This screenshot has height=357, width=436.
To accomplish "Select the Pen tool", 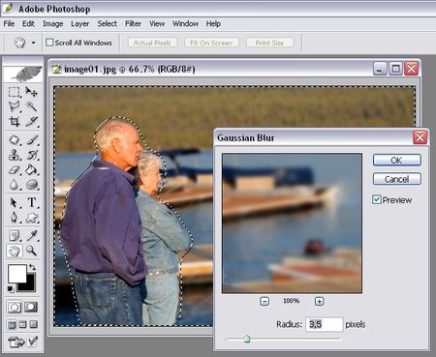I will click(x=14, y=218).
